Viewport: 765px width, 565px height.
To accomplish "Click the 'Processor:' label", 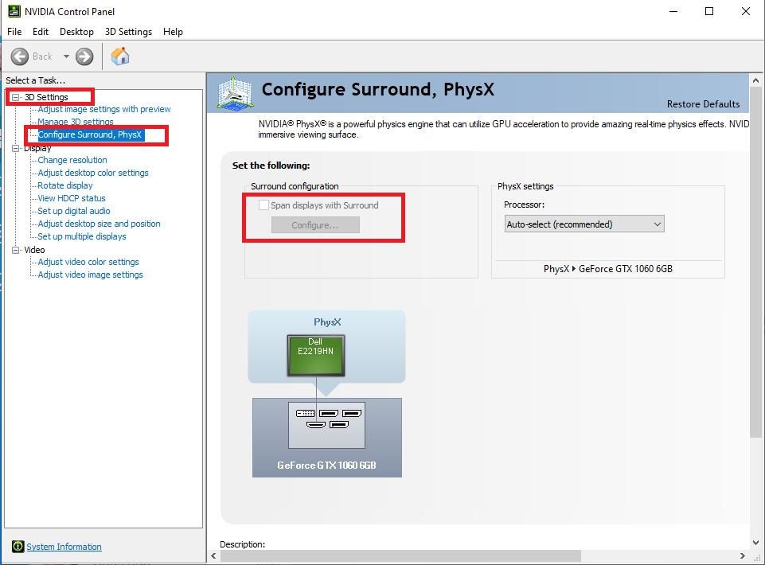I will [x=524, y=205].
